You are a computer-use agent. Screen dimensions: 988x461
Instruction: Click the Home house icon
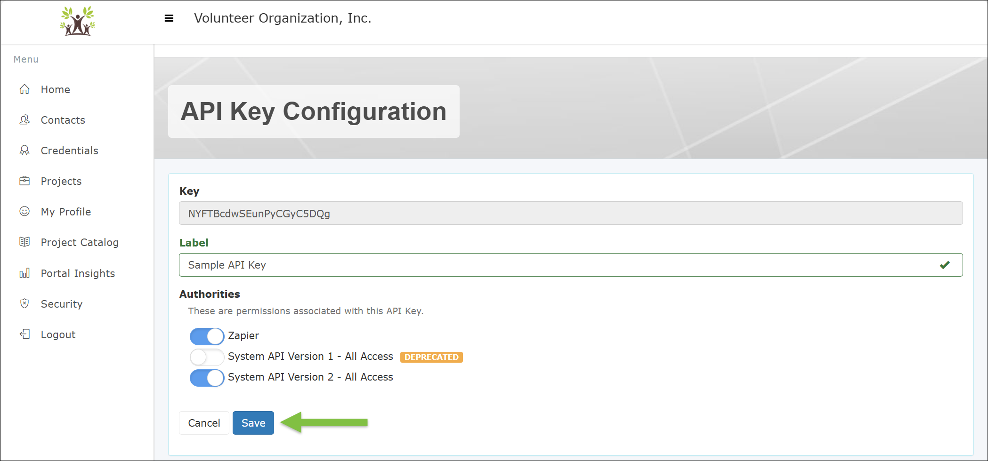pos(24,89)
